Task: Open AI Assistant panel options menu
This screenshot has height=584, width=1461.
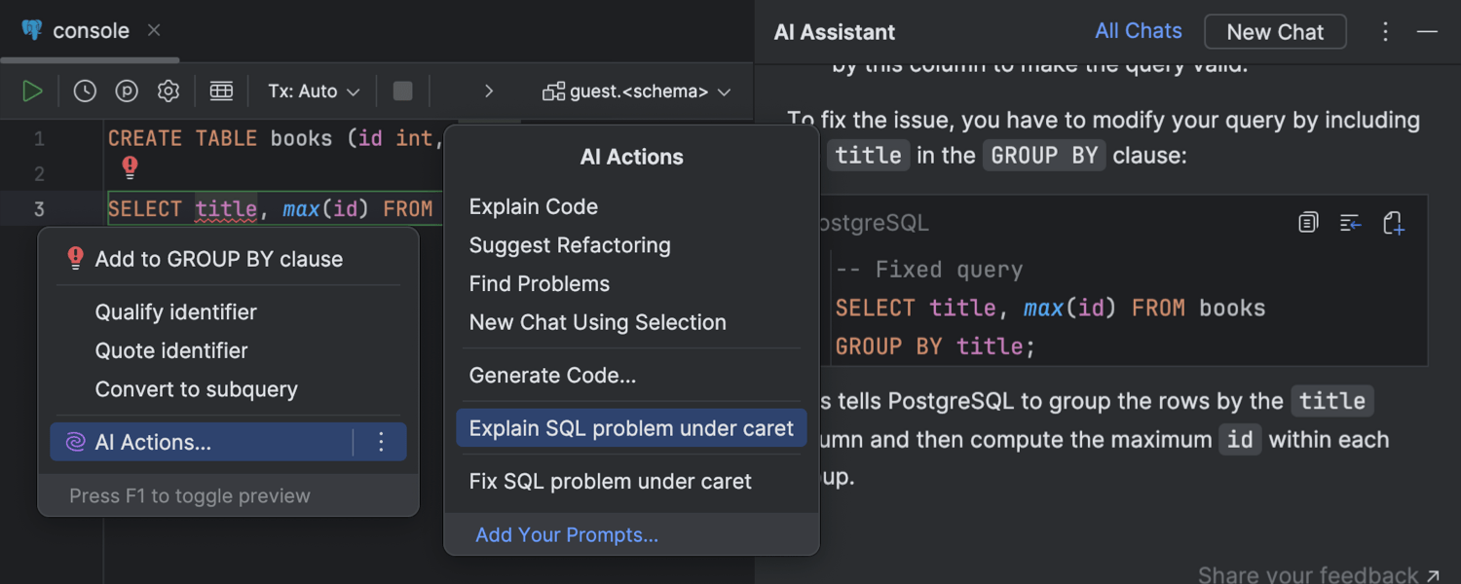Action: click(1385, 32)
